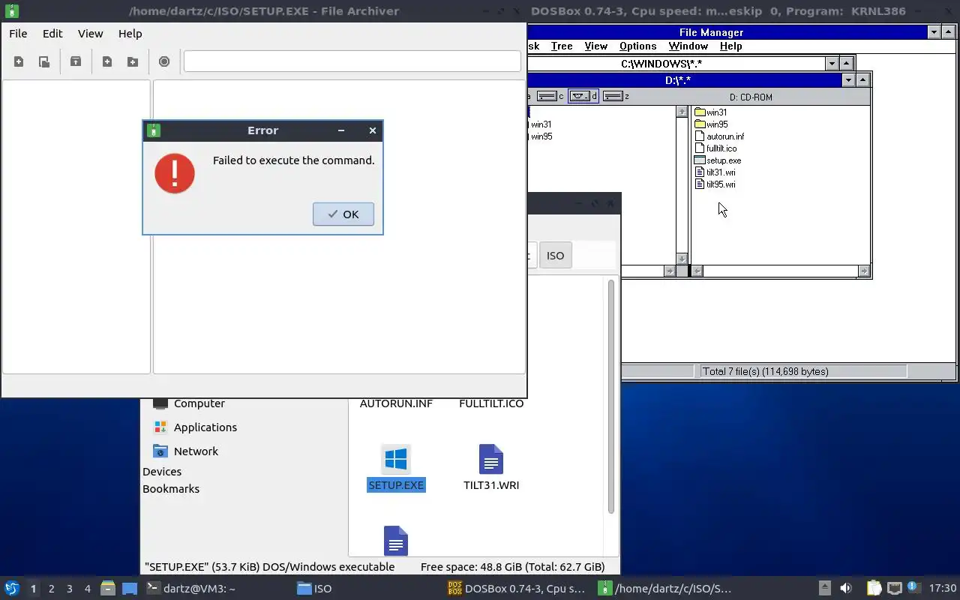
Task: Open the Help menu in Windows File Manager
Action: (x=730, y=46)
